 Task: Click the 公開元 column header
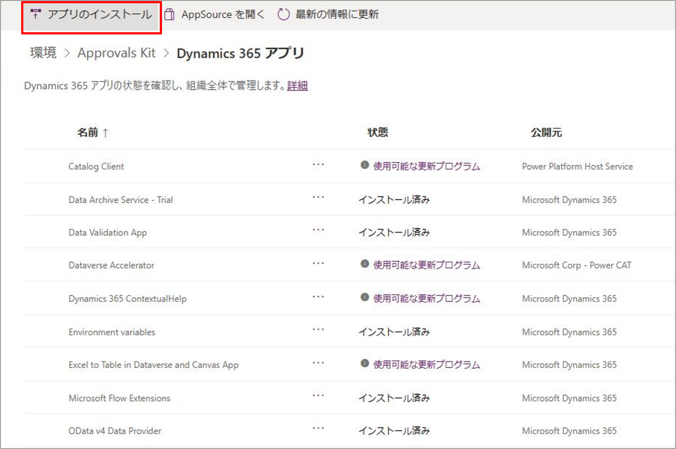546,133
